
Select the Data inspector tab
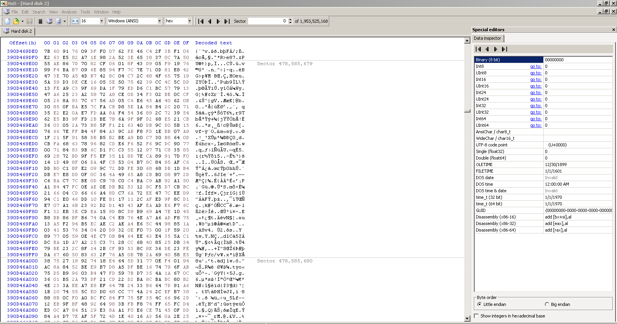pos(488,38)
